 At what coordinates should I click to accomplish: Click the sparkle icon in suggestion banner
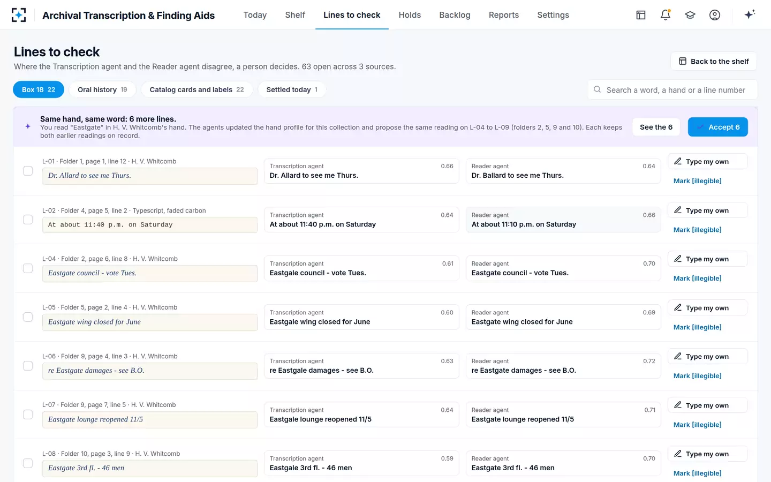[28, 126]
